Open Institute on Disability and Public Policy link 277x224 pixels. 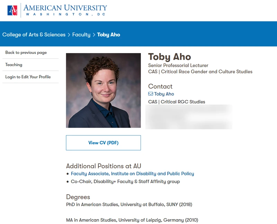[x=133, y=174]
